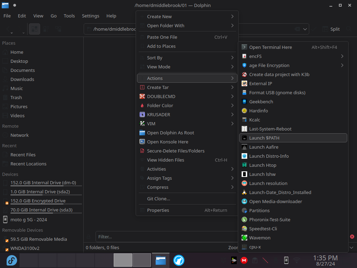Screen dimensions: 357x268
Task: Open the Trash in Places
Action: [42, 98]
